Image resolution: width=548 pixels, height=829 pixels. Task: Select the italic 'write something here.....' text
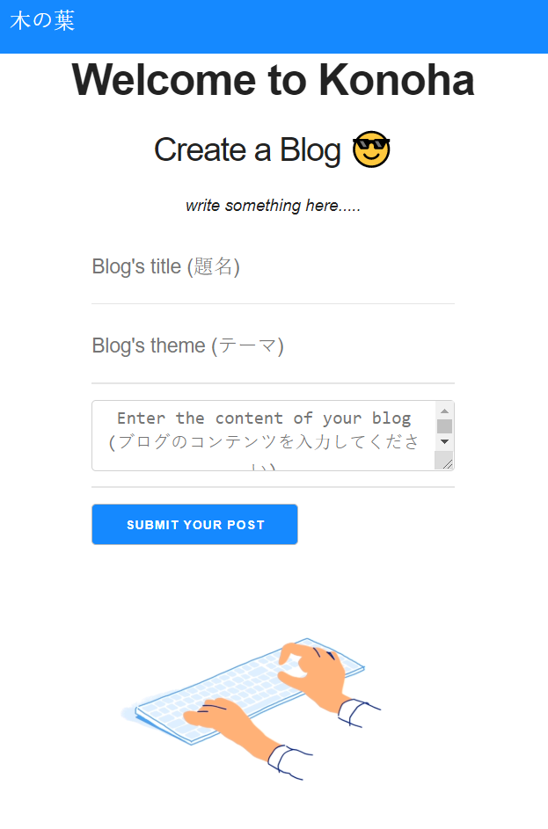(x=274, y=205)
